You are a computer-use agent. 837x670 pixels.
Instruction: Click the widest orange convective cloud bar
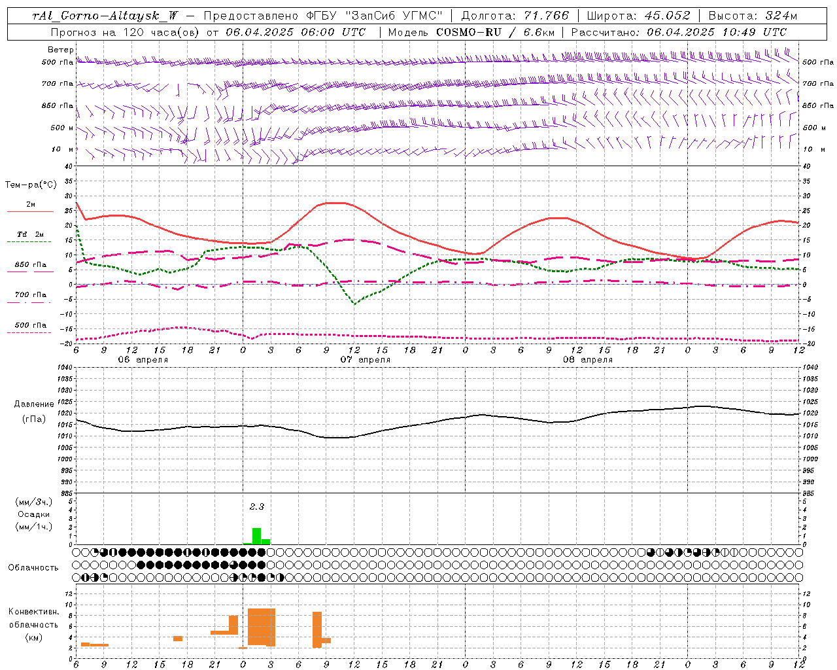262,627
